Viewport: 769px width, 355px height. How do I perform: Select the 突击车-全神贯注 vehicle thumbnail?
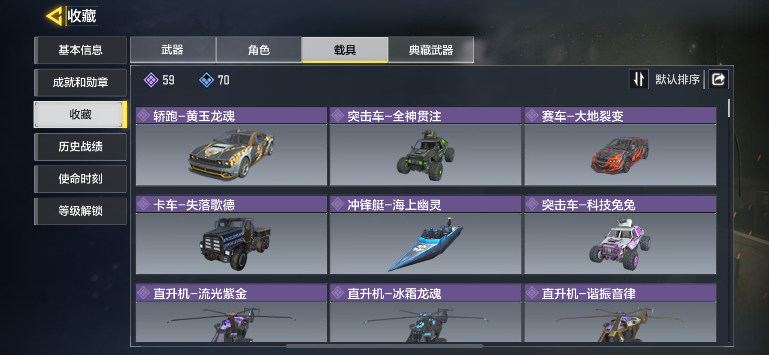point(426,155)
